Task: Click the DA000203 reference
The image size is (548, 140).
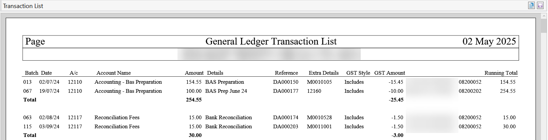Action: coord(286,126)
